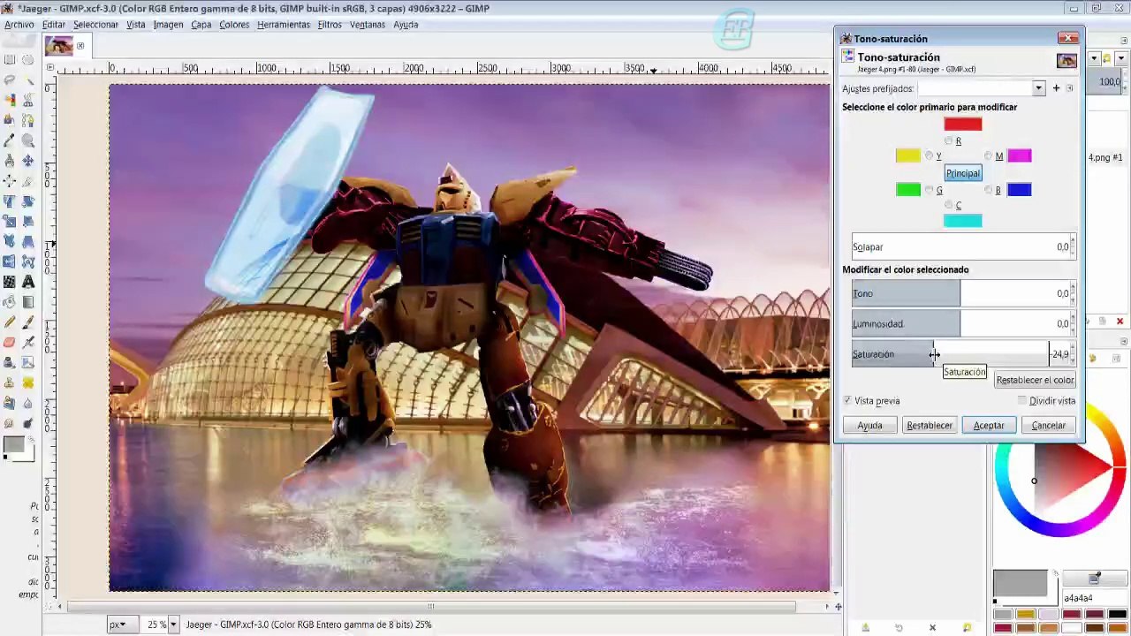Select the Scissors Select tool

pyautogui.click(x=28, y=101)
